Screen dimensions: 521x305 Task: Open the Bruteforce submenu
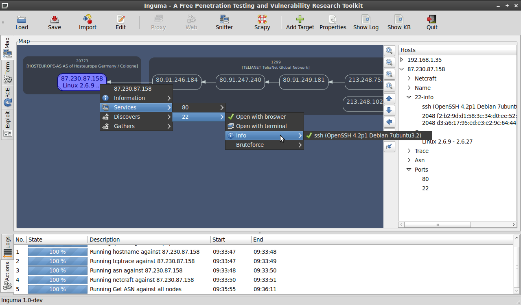click(x=265, y=145)
